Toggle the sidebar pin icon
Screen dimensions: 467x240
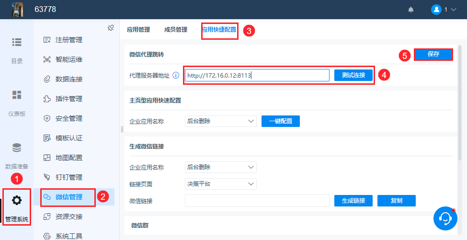click(111, 28)
